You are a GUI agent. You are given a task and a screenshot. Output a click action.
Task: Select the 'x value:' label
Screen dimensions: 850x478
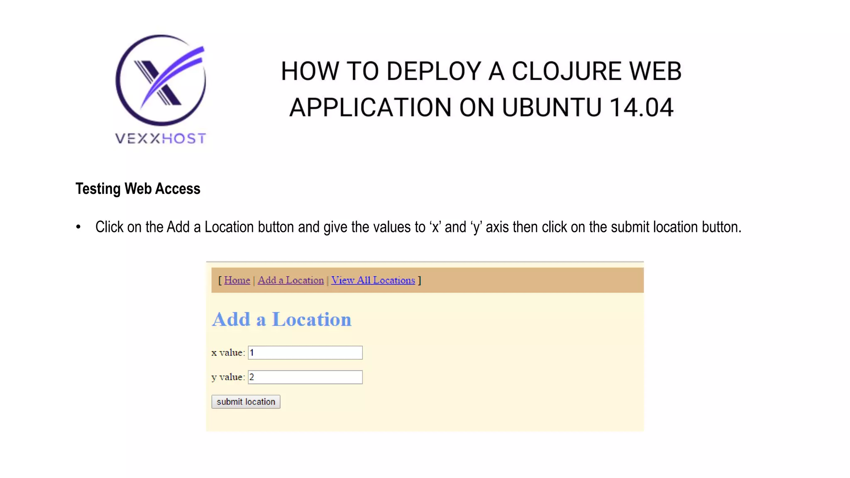coord(228,353)
